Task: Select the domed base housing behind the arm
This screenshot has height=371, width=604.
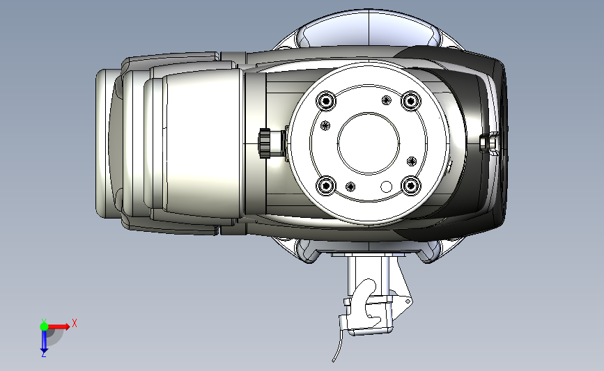Action: [x=369, y=29]
